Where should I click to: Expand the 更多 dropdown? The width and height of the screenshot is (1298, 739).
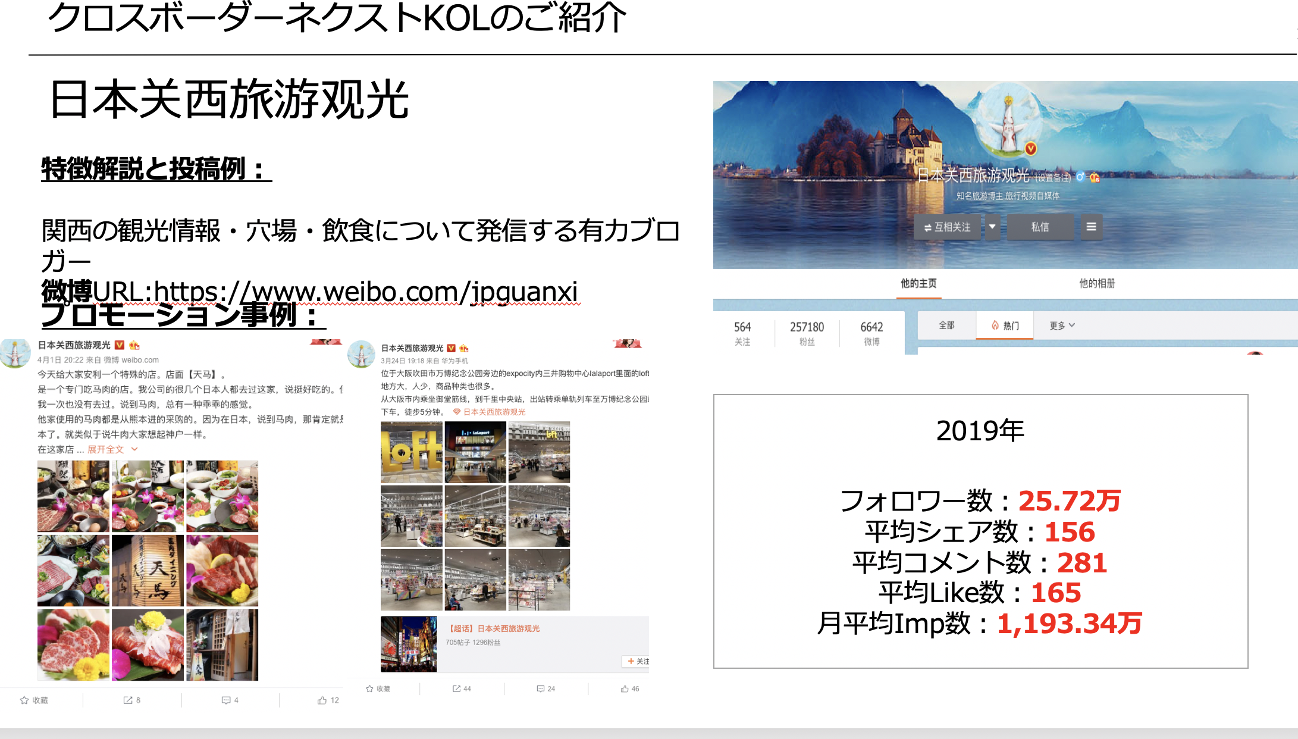pyautogui.click(x=1062, y=325)
